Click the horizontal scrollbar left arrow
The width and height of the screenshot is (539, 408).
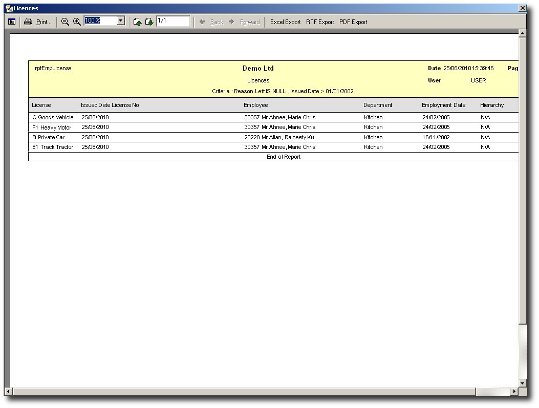8,392
